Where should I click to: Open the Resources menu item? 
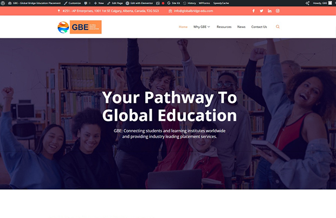pos(224,27)
